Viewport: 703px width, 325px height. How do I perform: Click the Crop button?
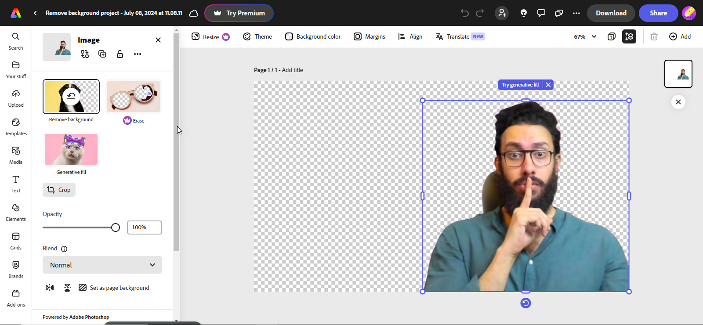[59, 190]
